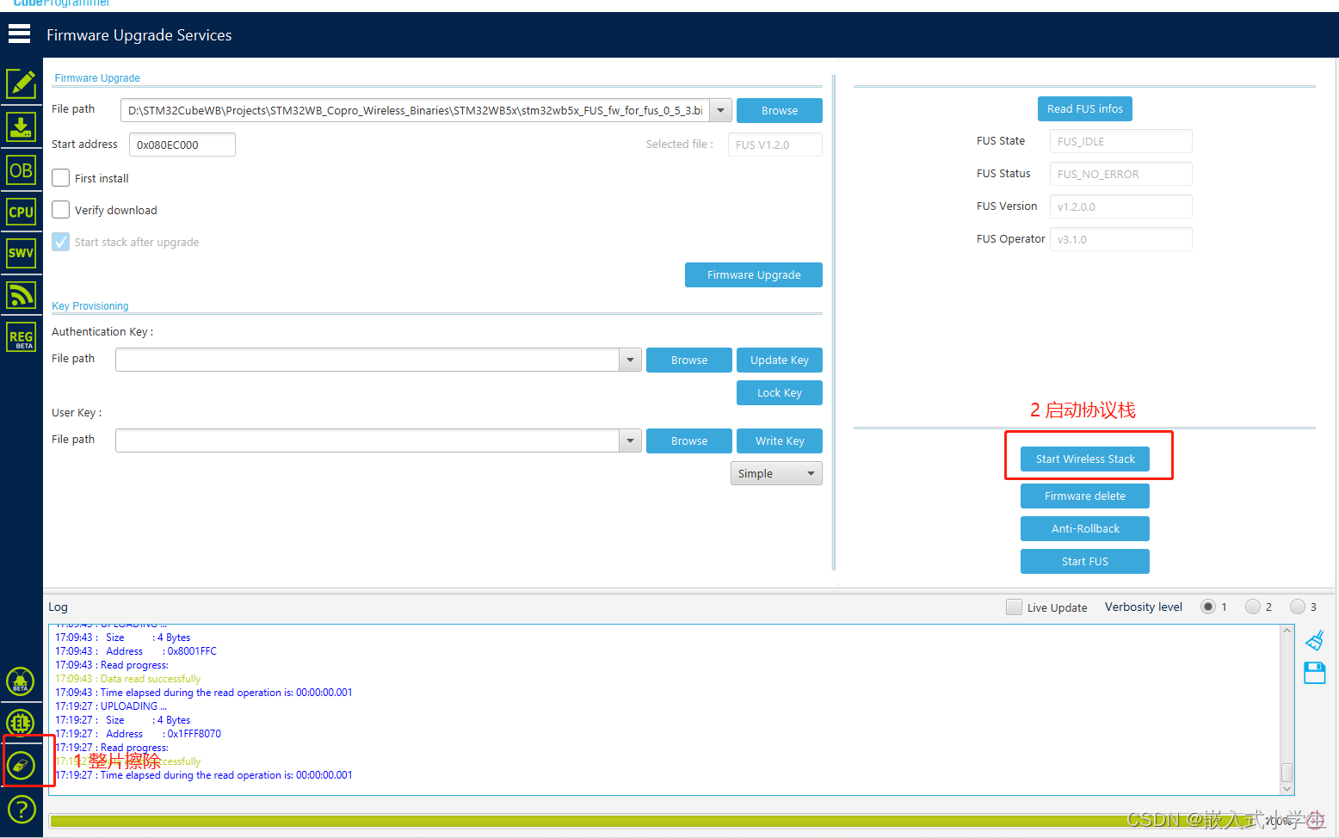The image size is (1339, 838).
Task: Open the memory edit pencil icon
Action: (x=21, y=83)
